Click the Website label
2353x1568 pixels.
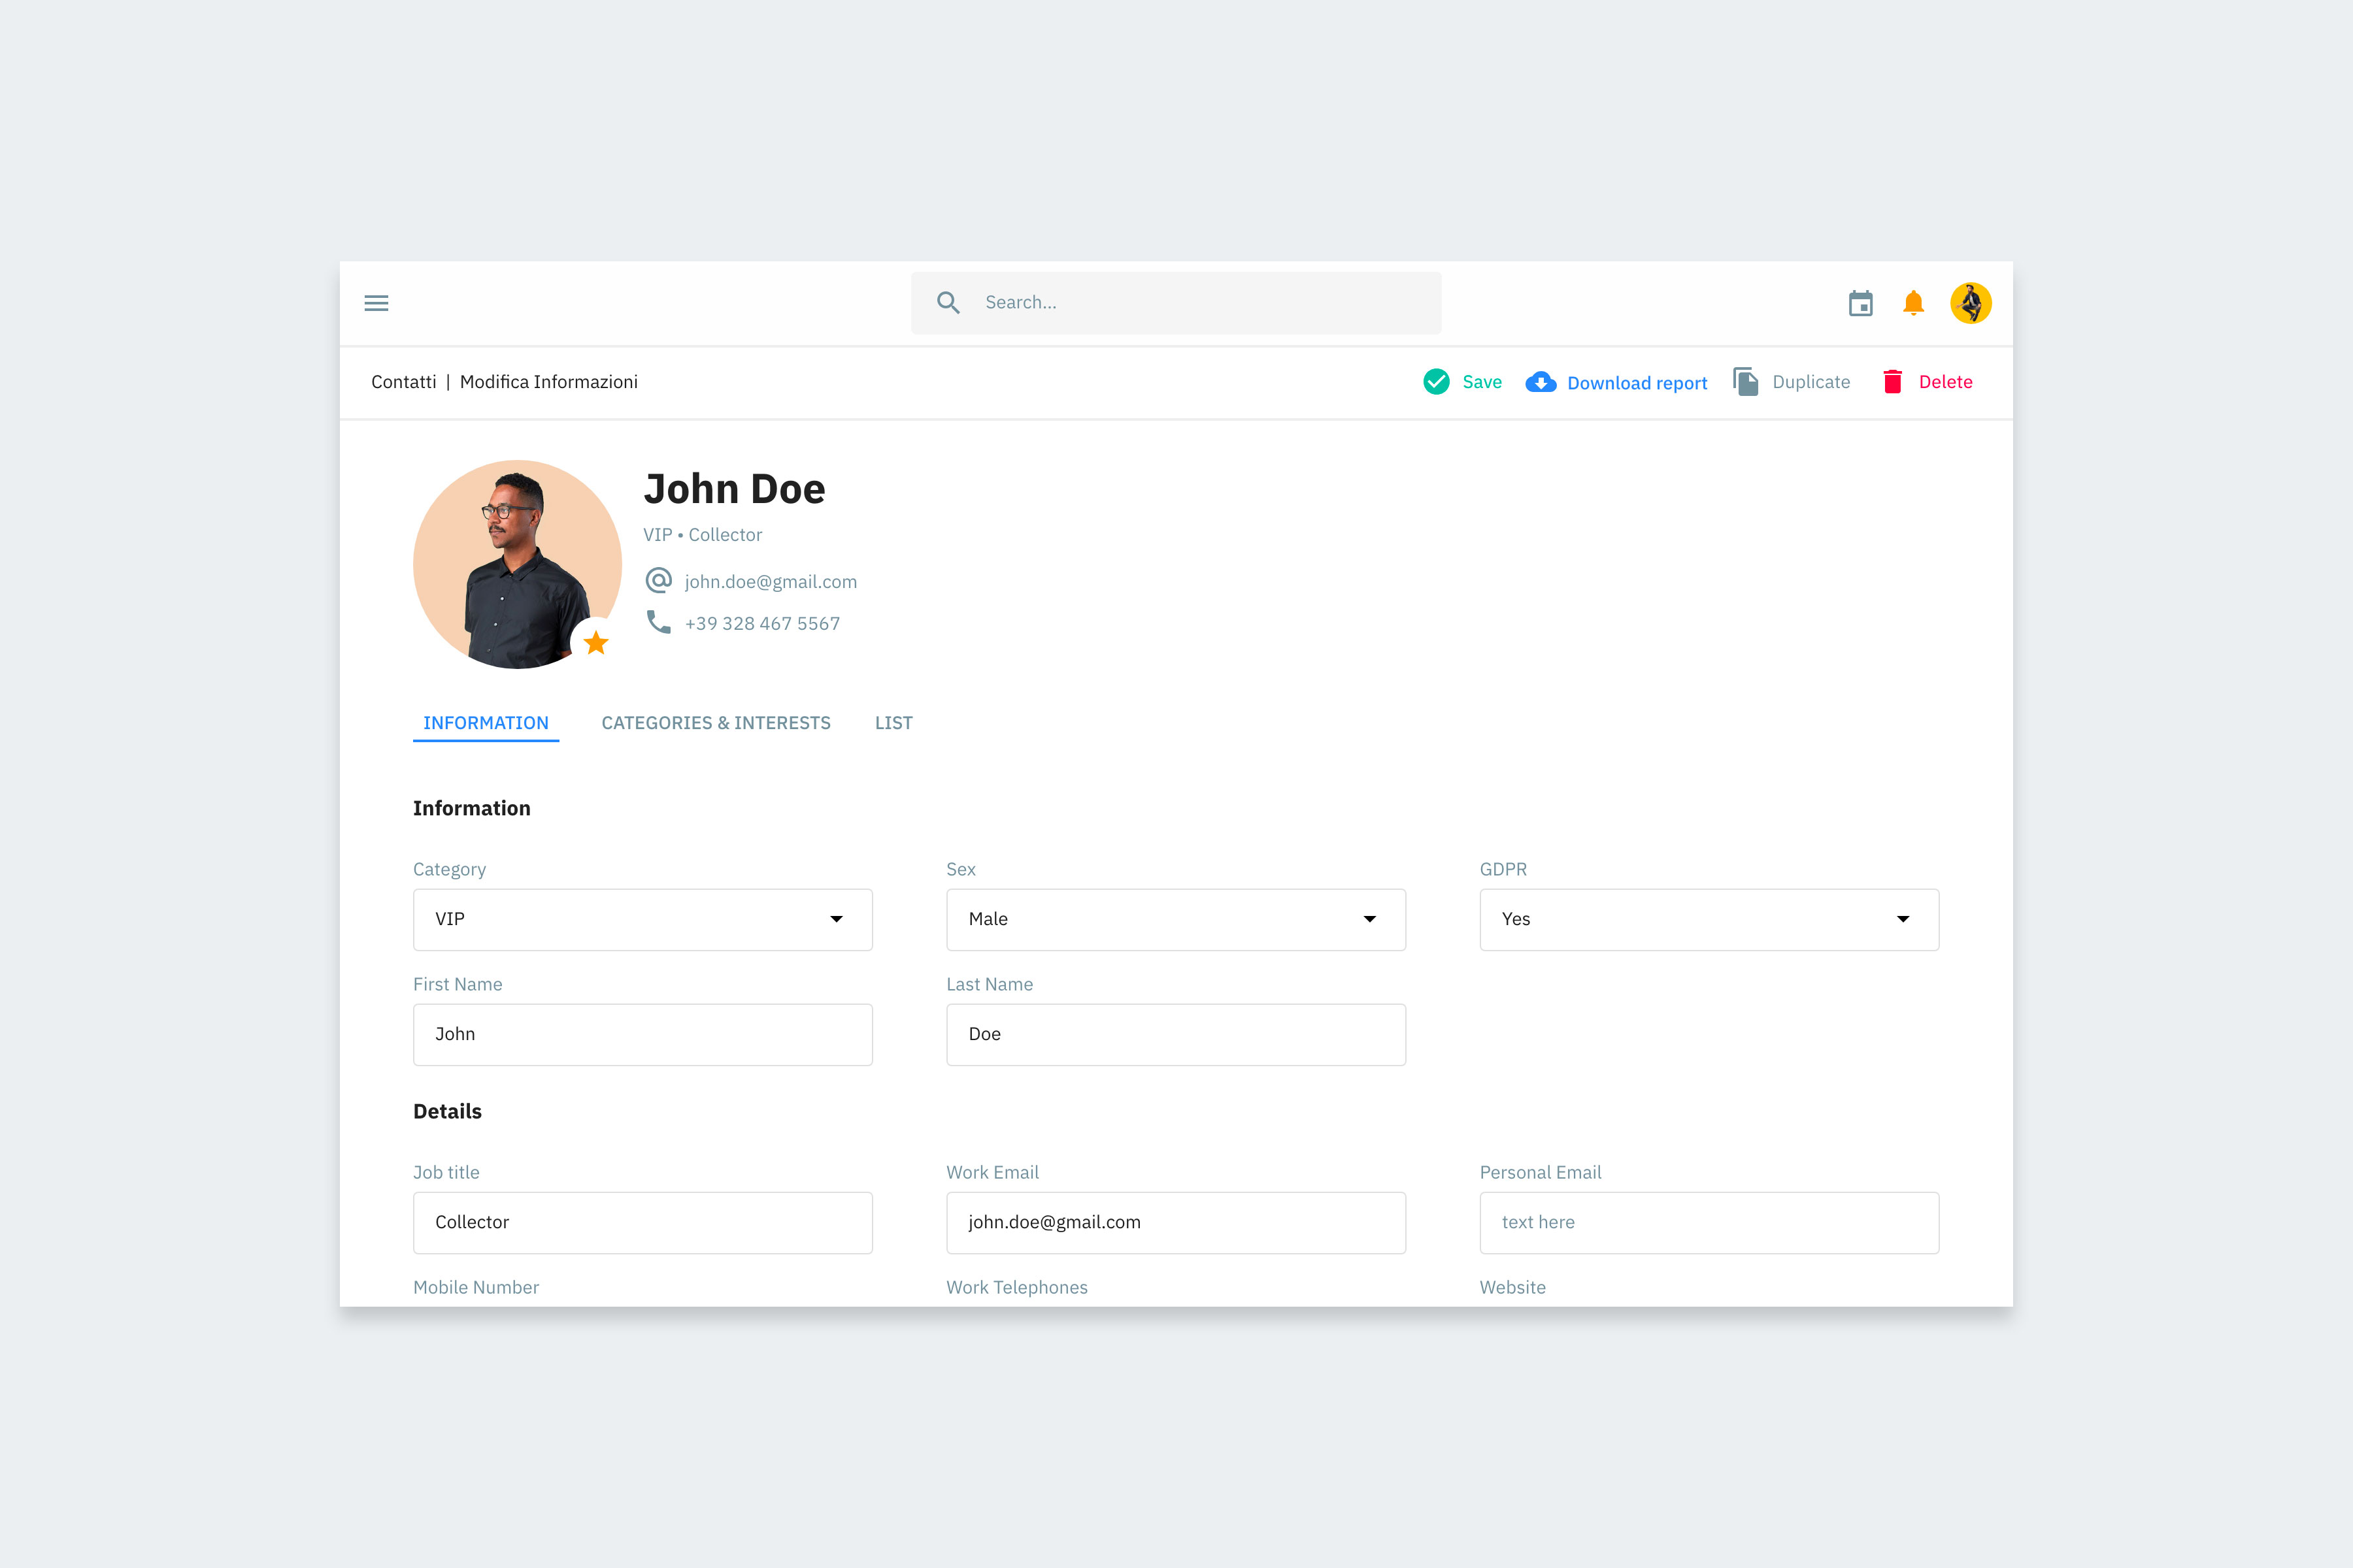pos(1512,1287)
